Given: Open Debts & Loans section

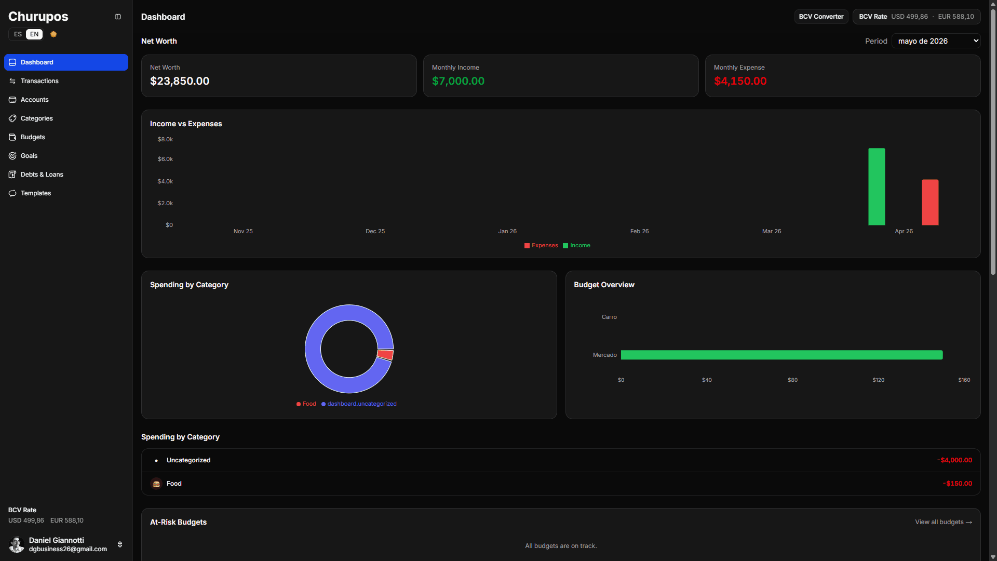Looking at the screenshot, I should pos(66,175).
